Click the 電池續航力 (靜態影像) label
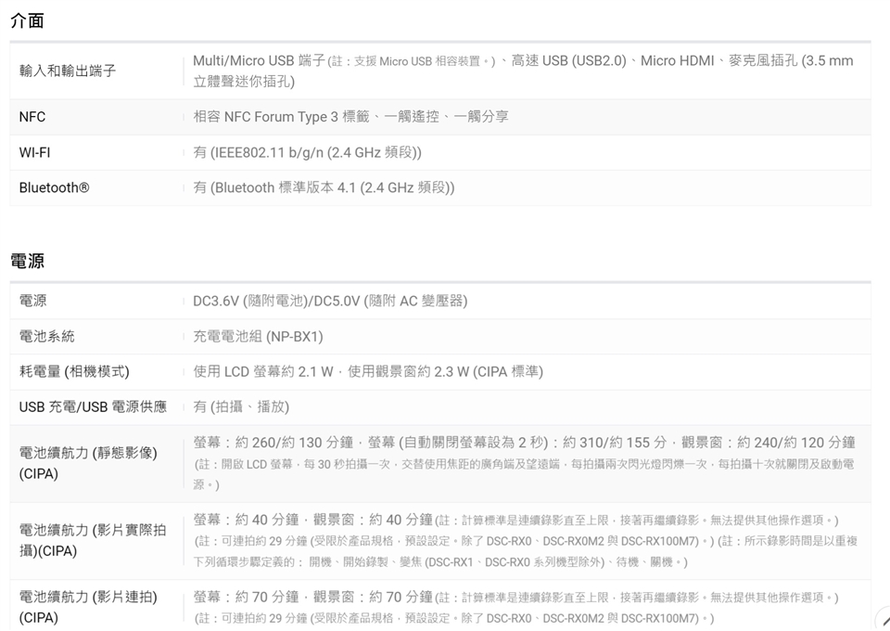Screen dimensions: 890x631 pos(88,462)
